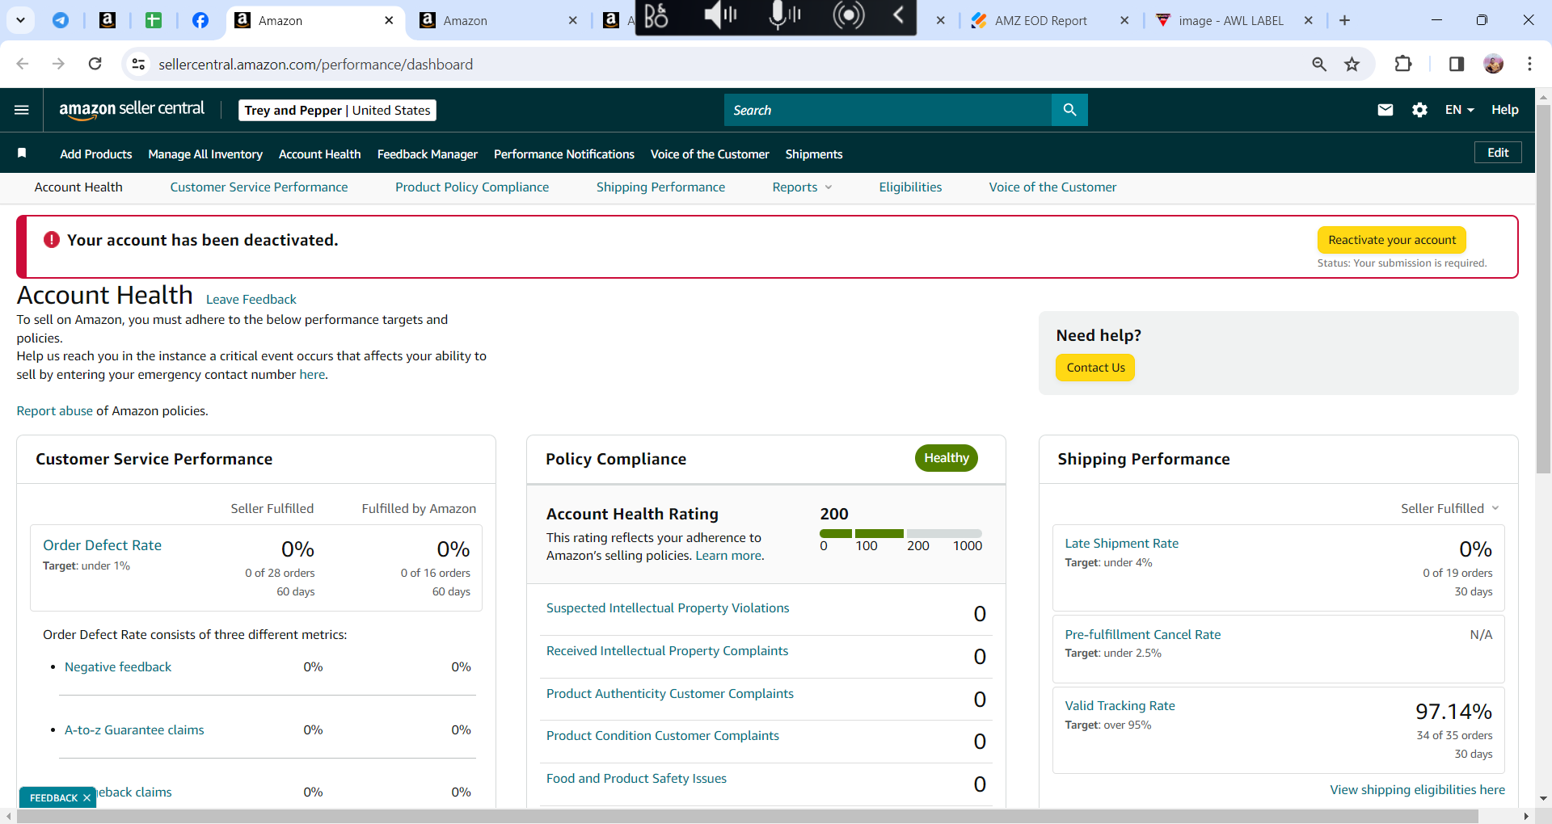Open Shipments in the top menu
Image resolution: width=1552 pixels, height=824 pixels.
coord(814,154)
